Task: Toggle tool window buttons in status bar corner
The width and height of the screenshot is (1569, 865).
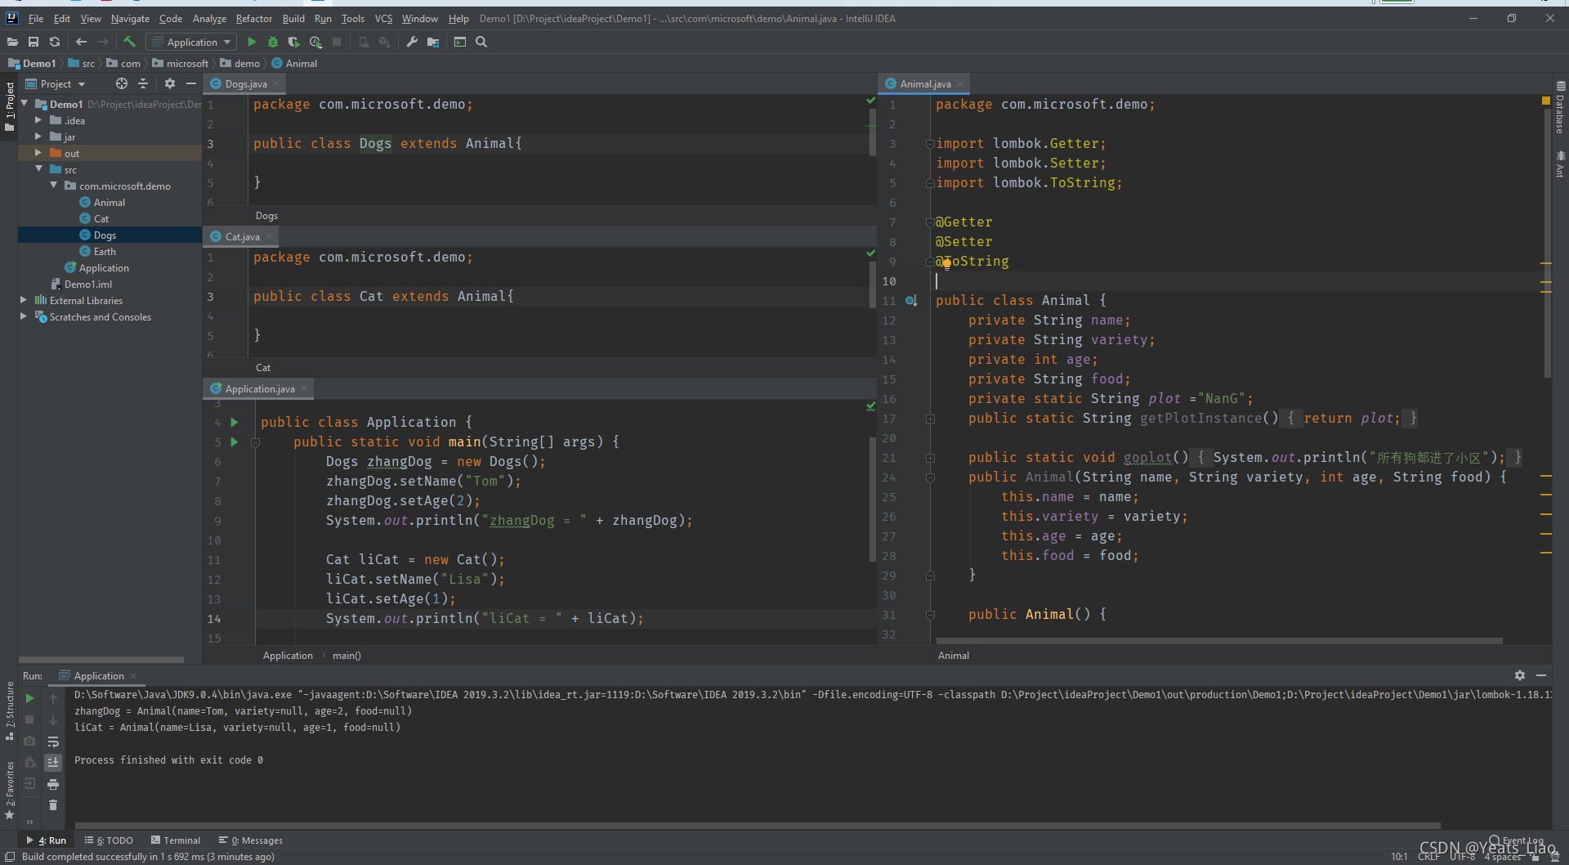Action: click(x=10, y=857)
